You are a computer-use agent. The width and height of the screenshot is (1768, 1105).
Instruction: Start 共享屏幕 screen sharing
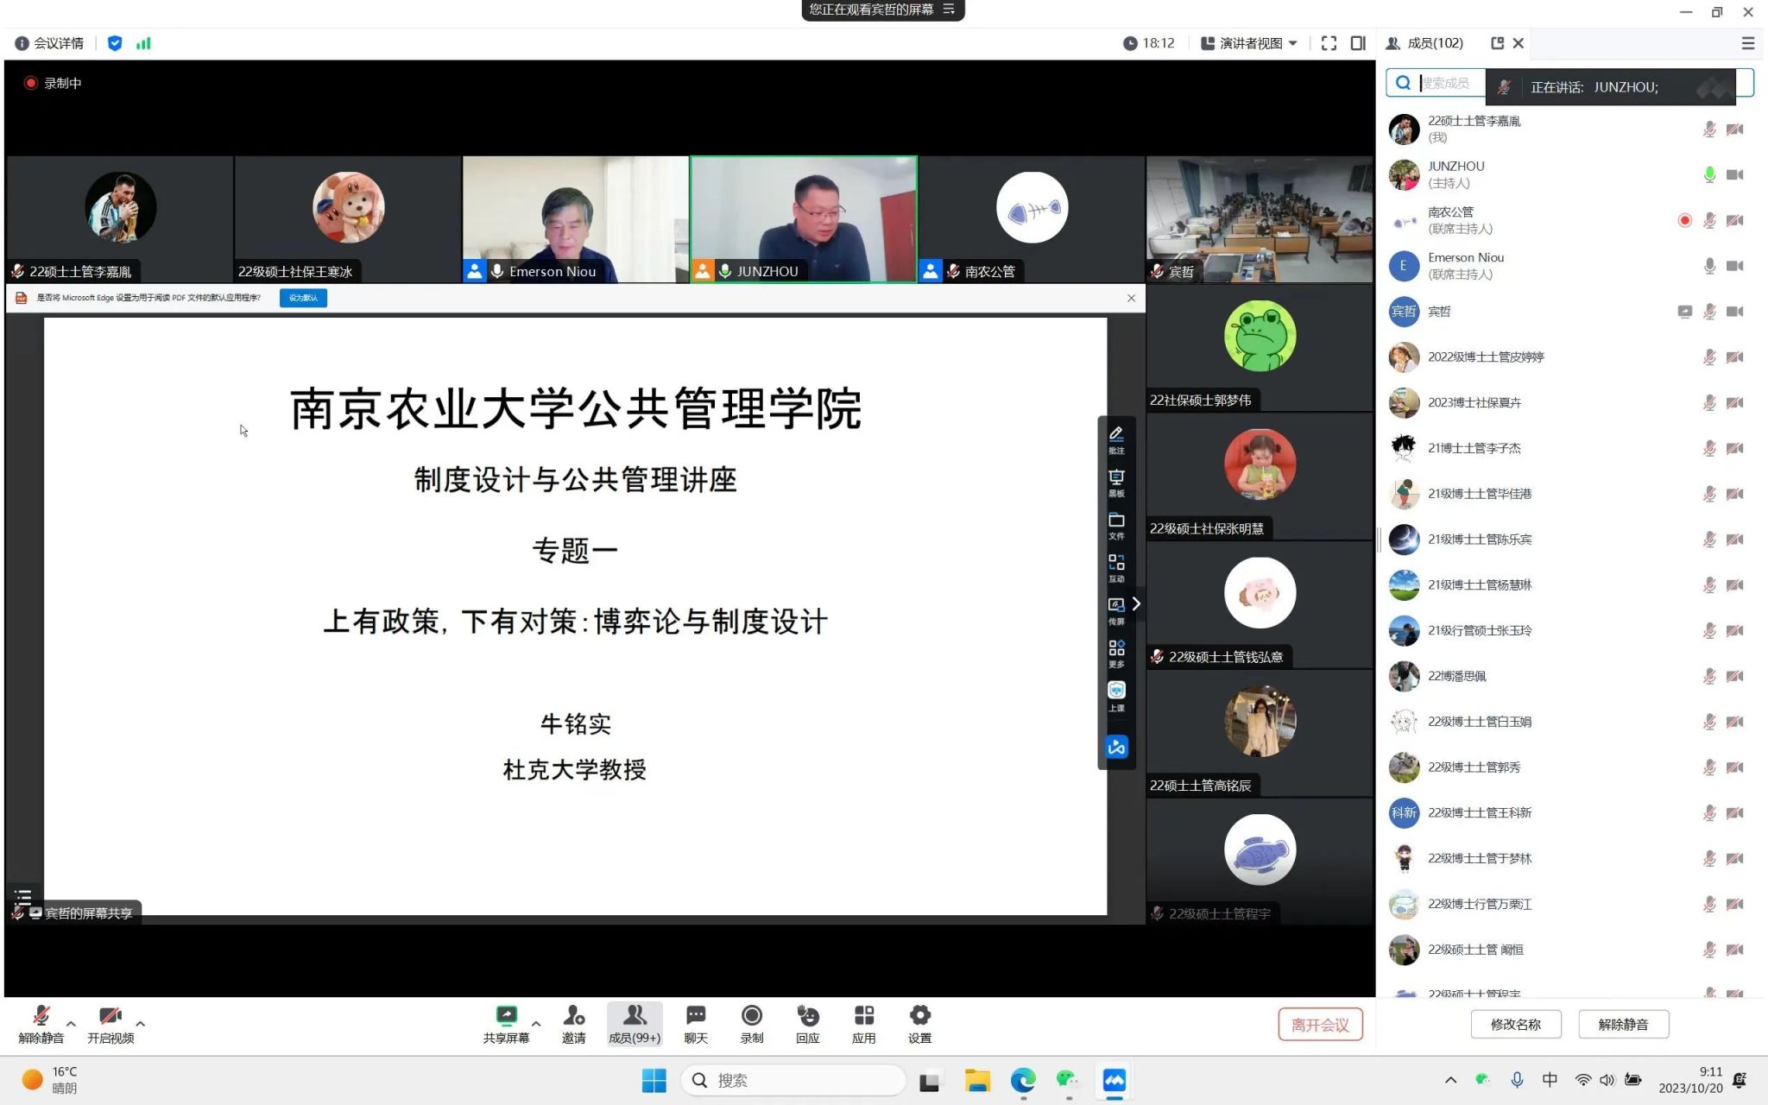click(x=506, y=1025)
